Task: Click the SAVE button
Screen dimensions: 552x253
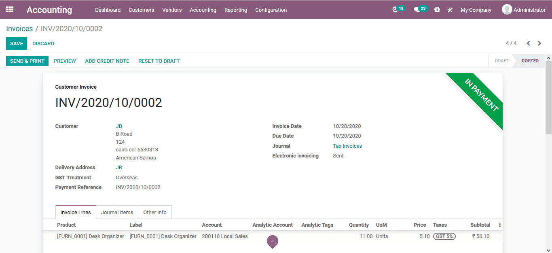Action: coord(16,43)
